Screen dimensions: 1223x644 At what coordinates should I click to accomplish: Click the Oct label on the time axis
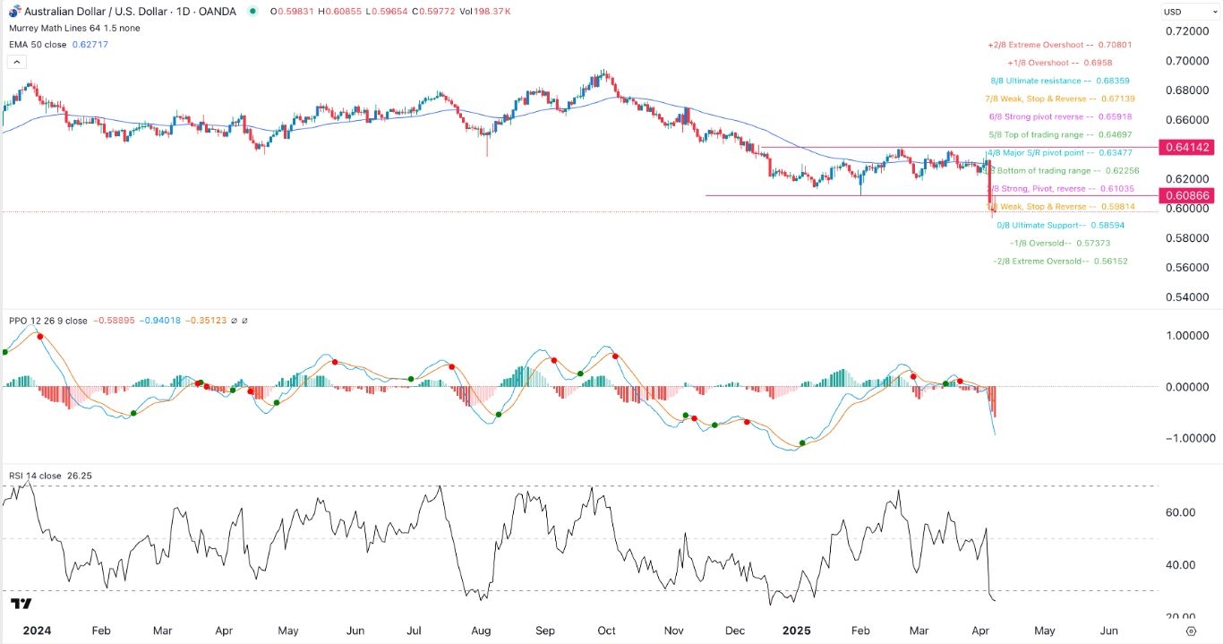(606, 630)
